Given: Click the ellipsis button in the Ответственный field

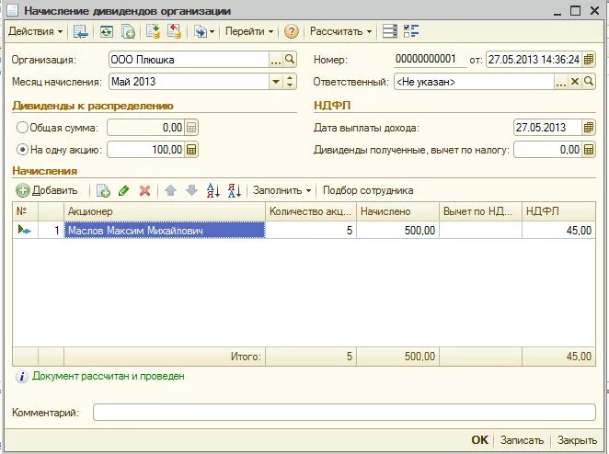Looking at the screenshot, I should tap(561, 82).
